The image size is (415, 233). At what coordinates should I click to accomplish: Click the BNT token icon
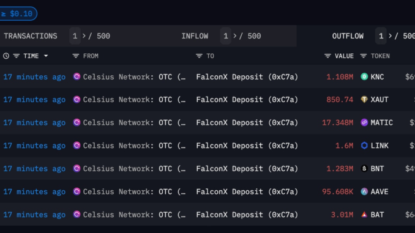pos(364,168)
